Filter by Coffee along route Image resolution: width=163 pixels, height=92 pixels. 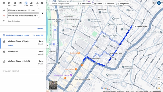[98, 4]
